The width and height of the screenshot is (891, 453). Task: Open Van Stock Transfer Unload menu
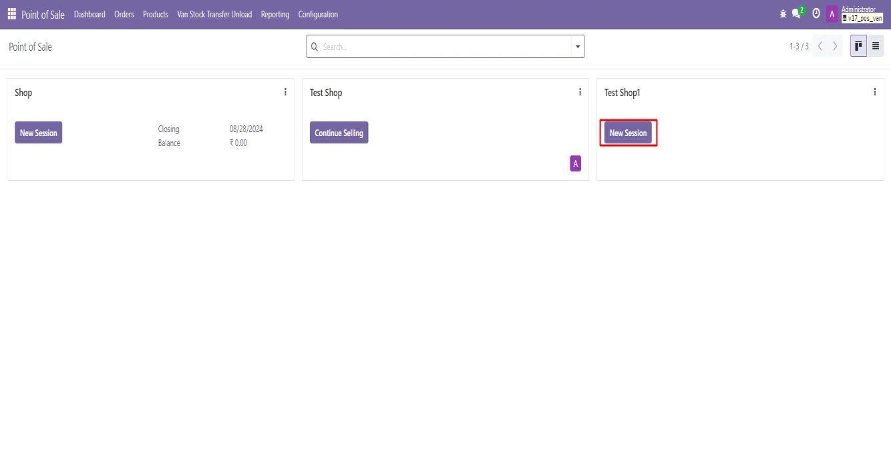[x=214, y=14]
